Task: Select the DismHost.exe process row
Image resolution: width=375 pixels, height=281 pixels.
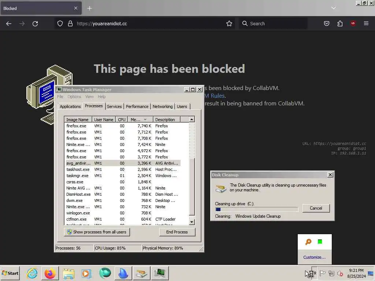Action: pos(123,194)
